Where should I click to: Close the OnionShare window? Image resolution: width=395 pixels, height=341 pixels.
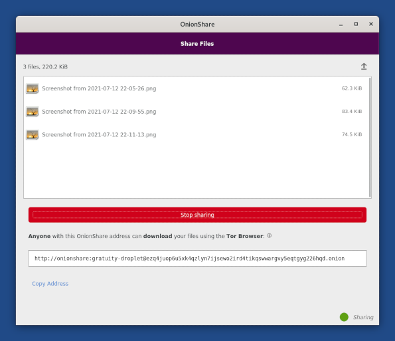[371, 24]
